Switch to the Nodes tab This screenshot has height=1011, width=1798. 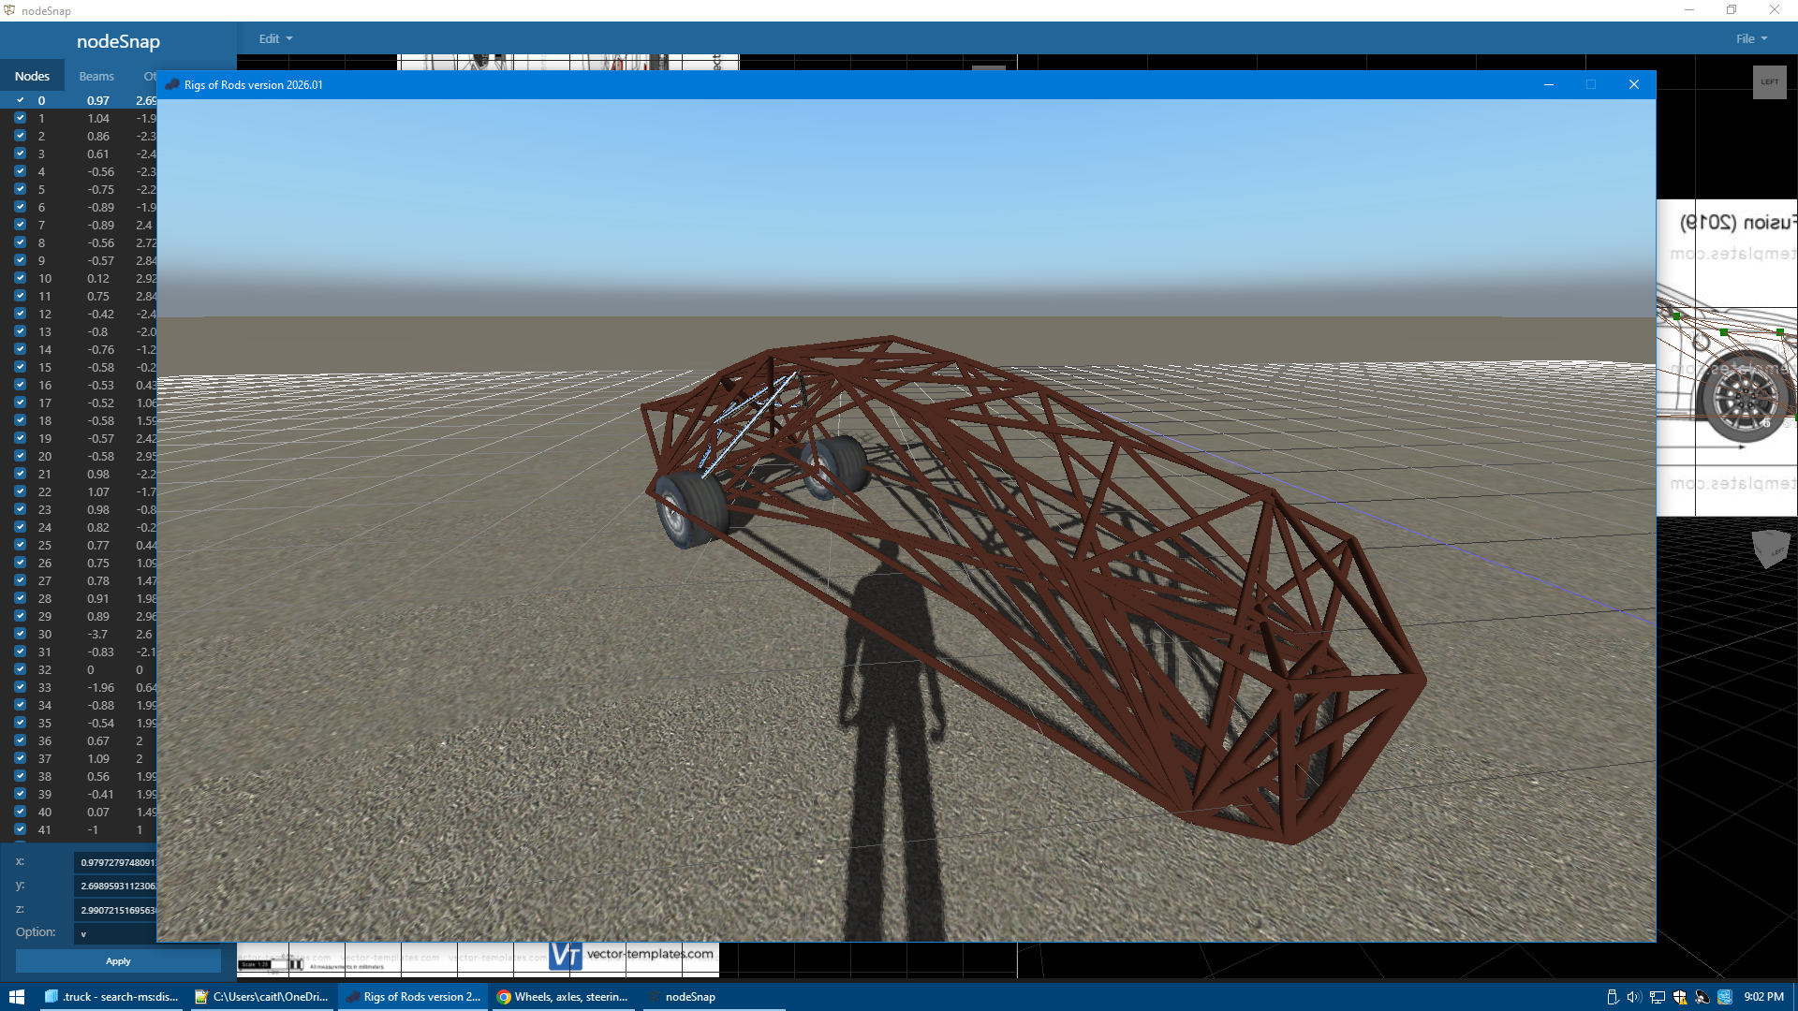coord(32,77)
